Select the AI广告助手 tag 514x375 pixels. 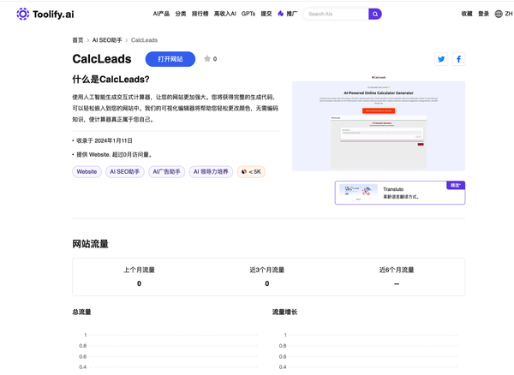click(x=166, y=171)
